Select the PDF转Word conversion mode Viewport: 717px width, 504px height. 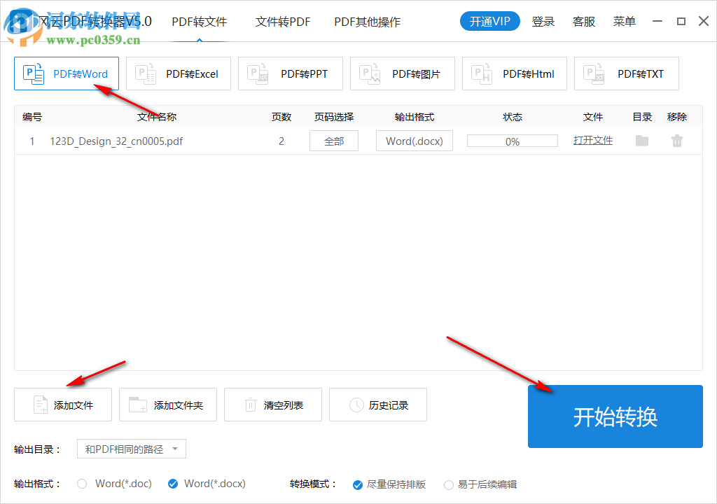pyautogui.click(x=67, y=73)
